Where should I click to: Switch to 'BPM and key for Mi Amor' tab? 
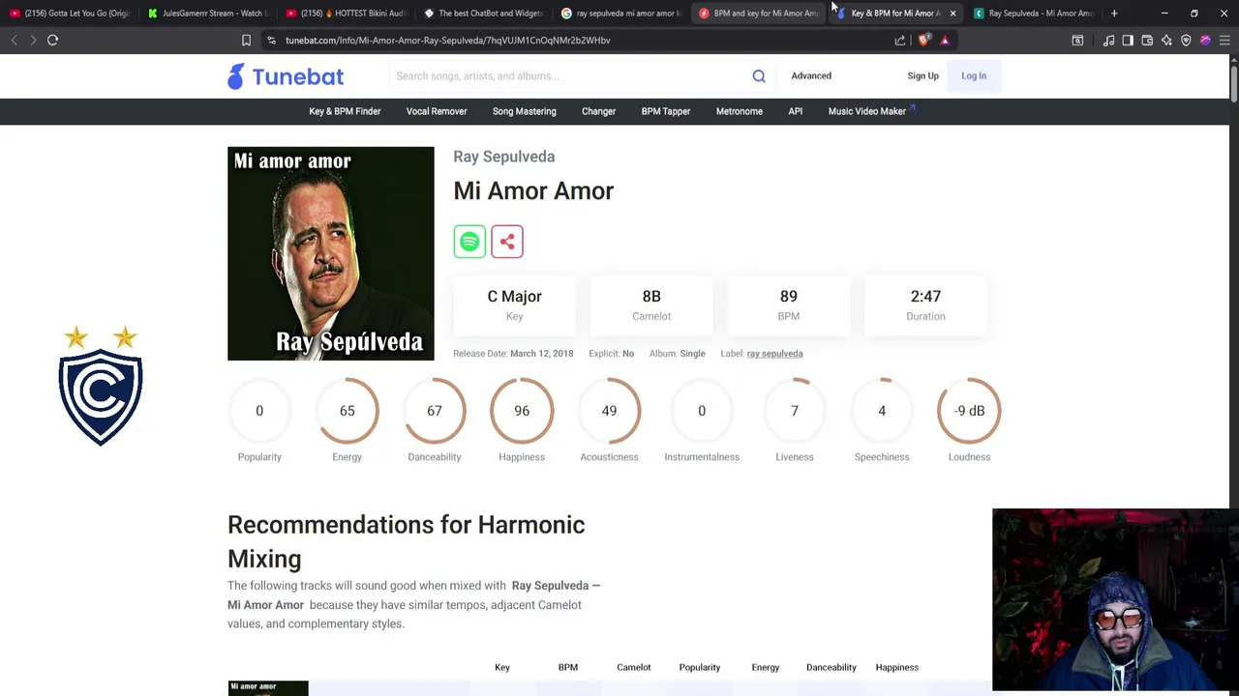759,14
